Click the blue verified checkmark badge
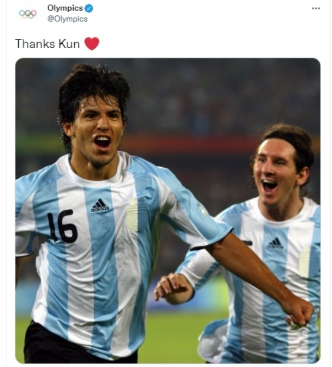Viewport: 332px width, 367px height. tap(89, 8)
